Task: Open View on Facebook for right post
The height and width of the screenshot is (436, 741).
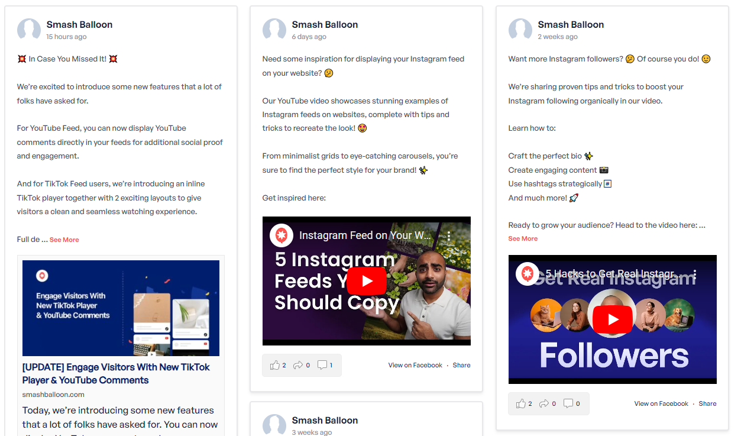Action: click(x=661, y=403)
